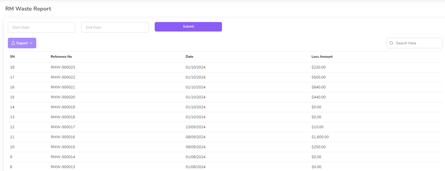
Task: Sort by the Date column header
Action: 189,57
